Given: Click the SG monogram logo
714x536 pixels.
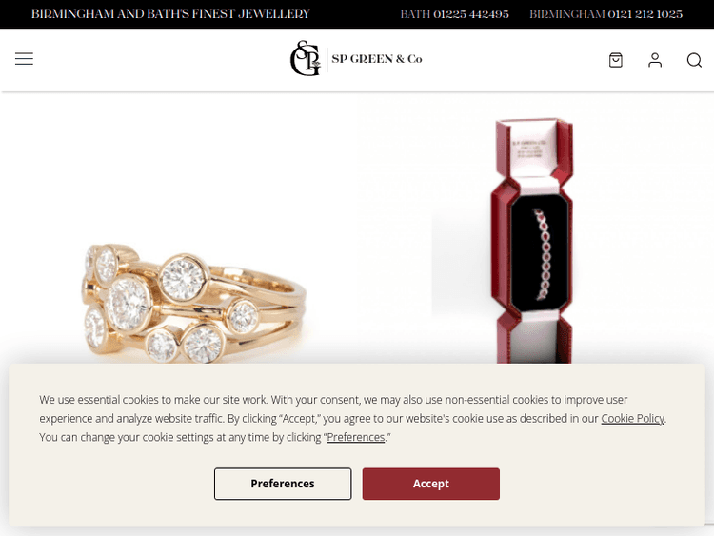Looking at the screenshot, I should pos(306,58).
